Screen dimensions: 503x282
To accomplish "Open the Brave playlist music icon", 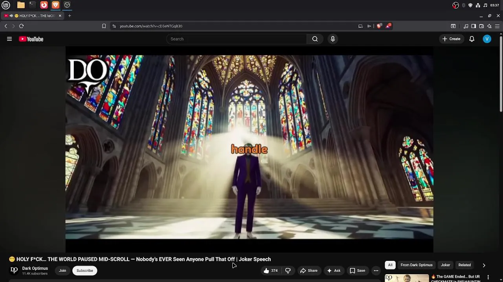I will pos(466,26).
